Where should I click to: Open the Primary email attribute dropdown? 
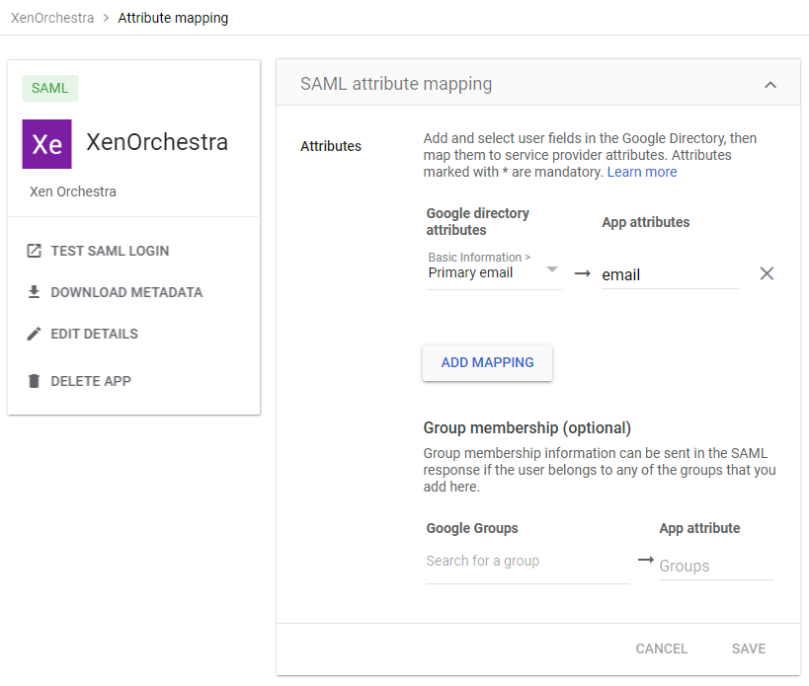coord(494,270)
